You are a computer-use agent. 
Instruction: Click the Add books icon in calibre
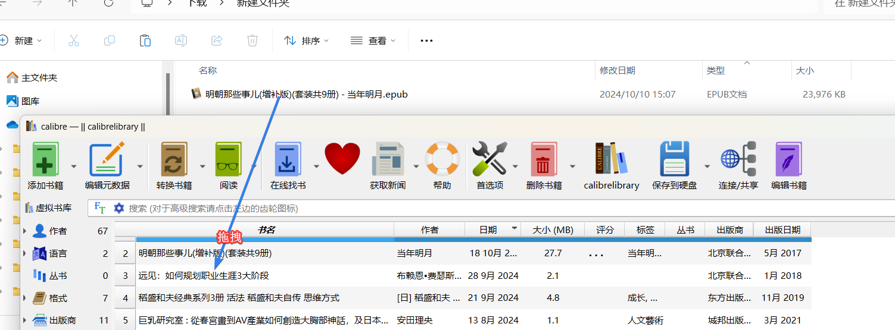coord(45,159)
